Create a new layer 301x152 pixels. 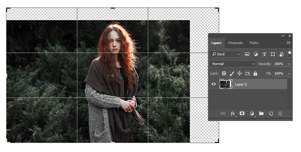pyautogui.click(x=271, y=114)
